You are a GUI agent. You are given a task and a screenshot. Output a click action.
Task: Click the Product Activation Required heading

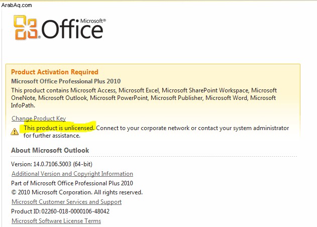point(55,72)
